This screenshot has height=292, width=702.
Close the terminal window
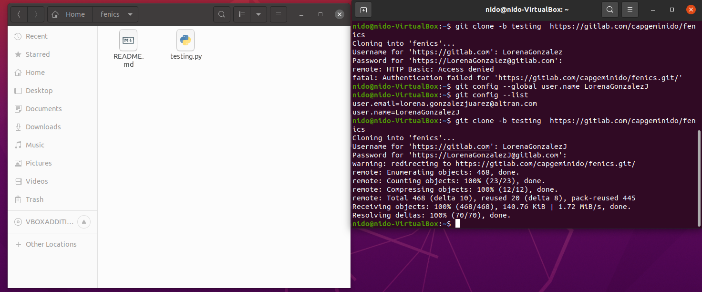691,10
